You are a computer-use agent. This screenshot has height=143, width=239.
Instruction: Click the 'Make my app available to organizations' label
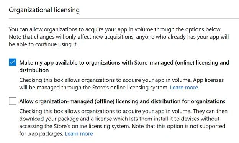[124, 66]
